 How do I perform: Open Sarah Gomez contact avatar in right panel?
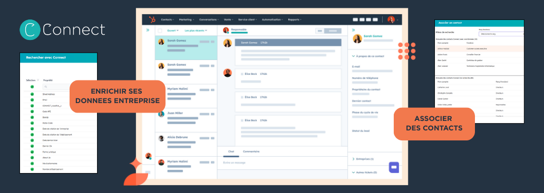tap(357, 38)
